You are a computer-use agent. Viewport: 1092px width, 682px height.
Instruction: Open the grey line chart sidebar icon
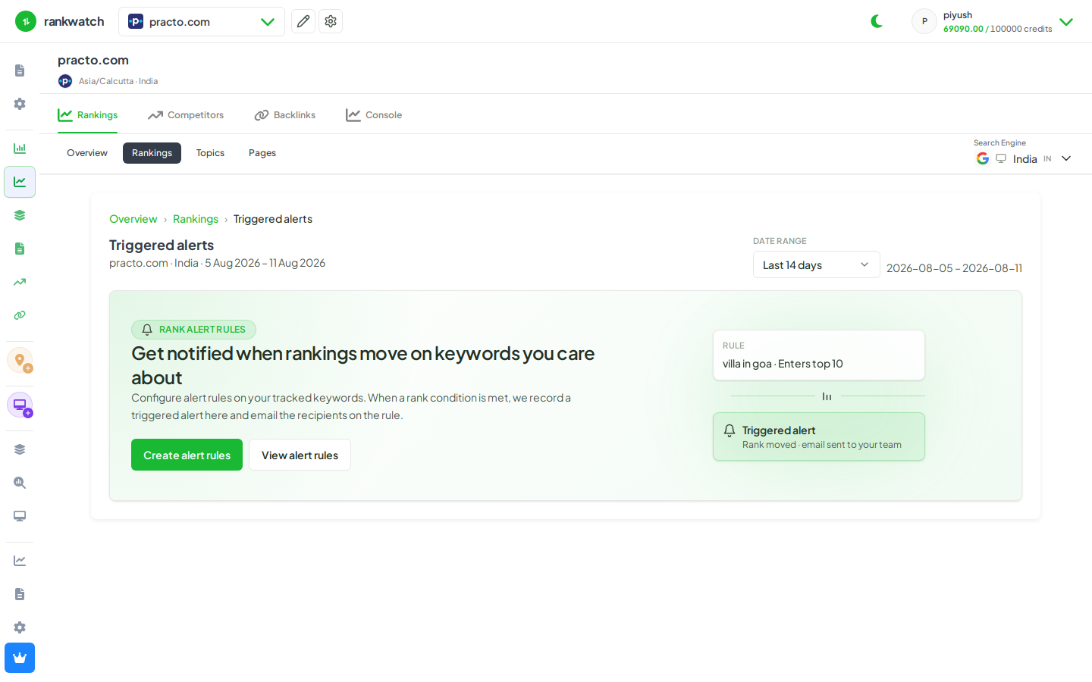20,561
